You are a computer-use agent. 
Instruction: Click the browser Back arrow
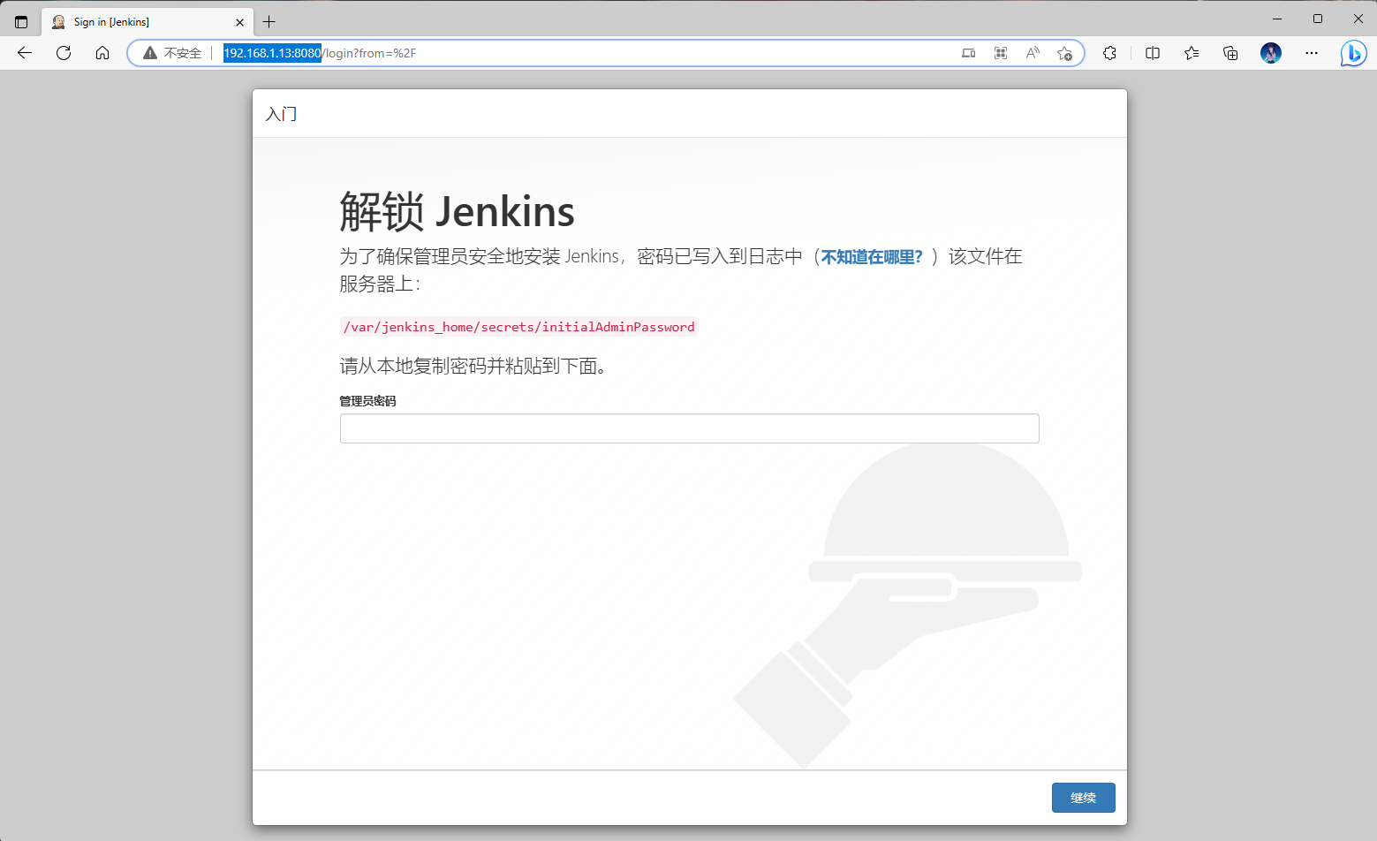click(x=25, y=53)
